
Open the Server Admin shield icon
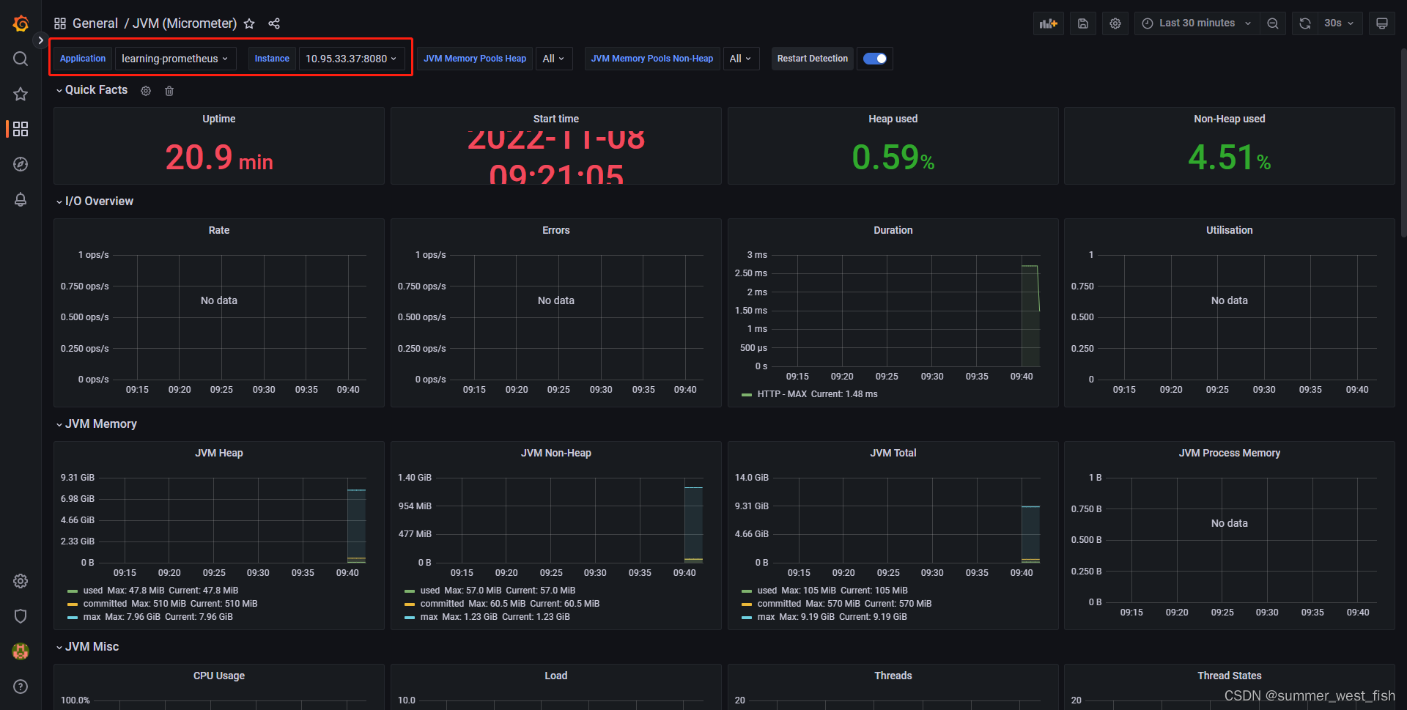pos(20,616)
